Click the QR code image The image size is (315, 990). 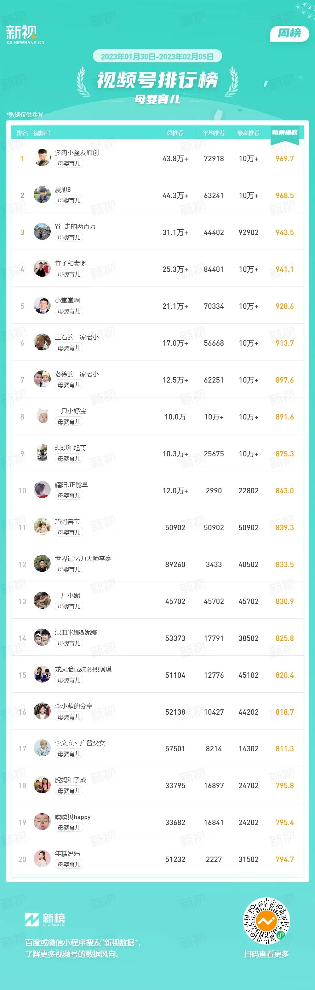coord(266,921)
